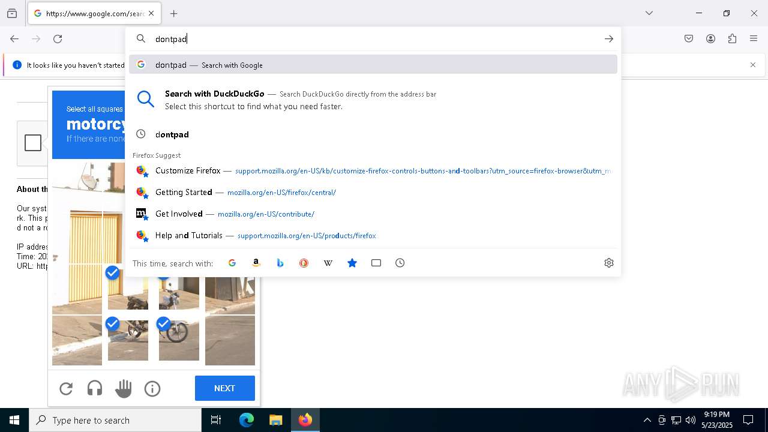Dismiss the notification bar with its X
Viewport: 768px width, 432px height.
[753, 65]
